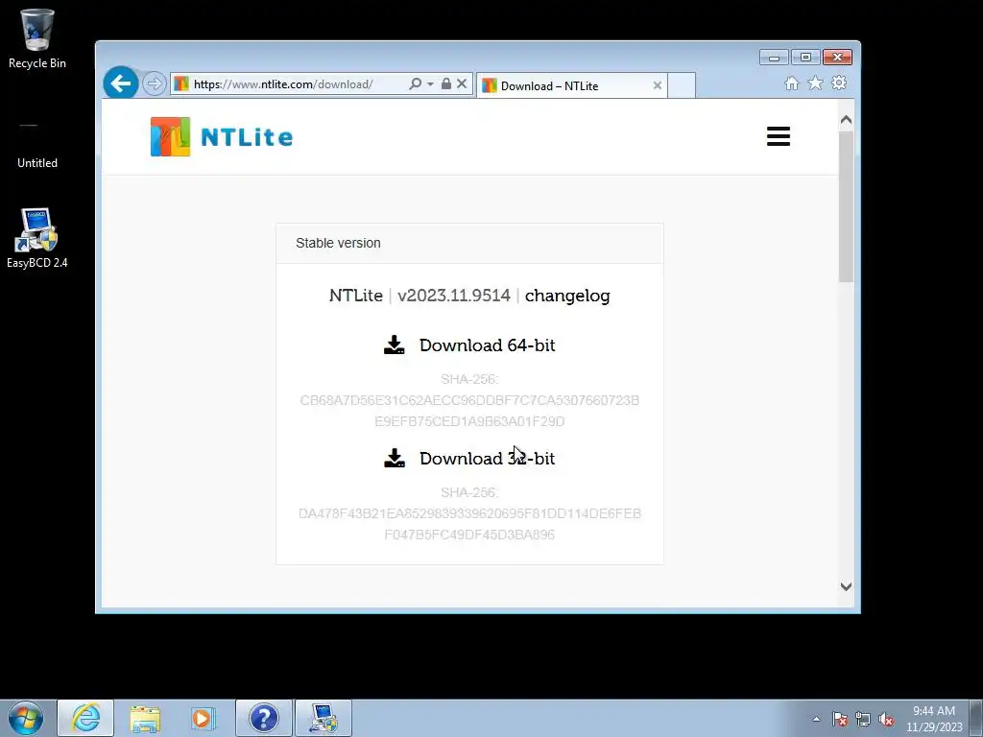Click the browser forward arrow button
Image resolution: width=983 pixels, height=737 pixels.
pyautogui.click(x=154, y=83)
